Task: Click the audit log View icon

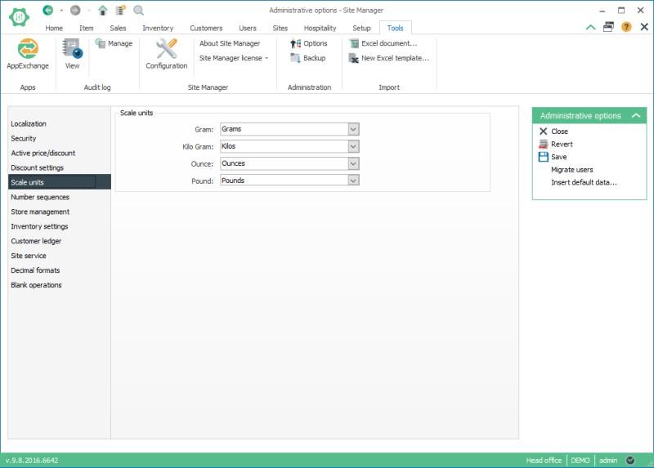Action: click(72, 49)
